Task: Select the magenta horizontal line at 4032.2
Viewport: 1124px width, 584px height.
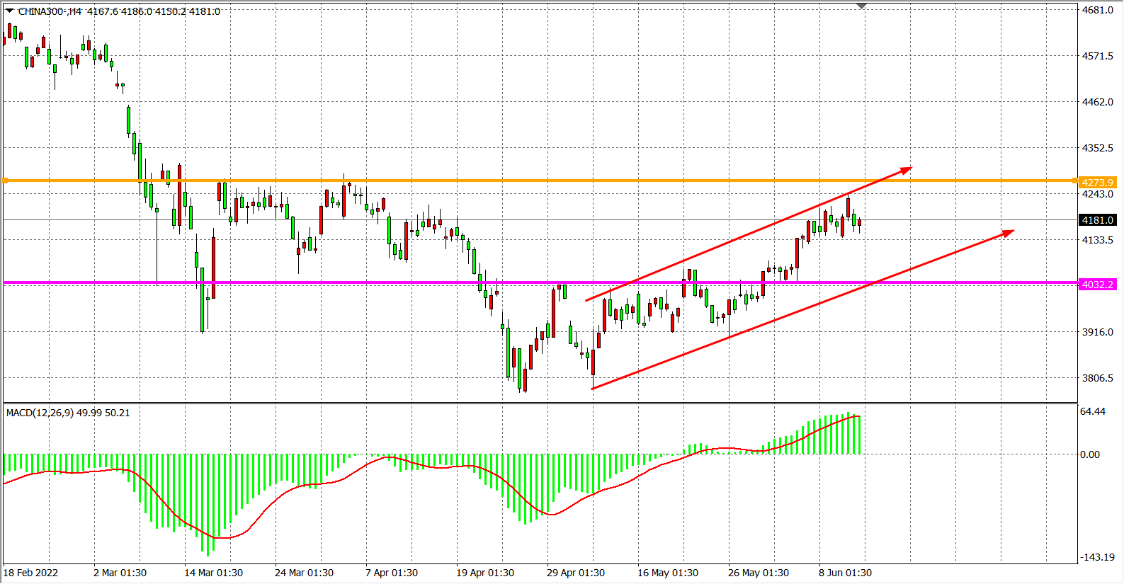Action: 354,283
